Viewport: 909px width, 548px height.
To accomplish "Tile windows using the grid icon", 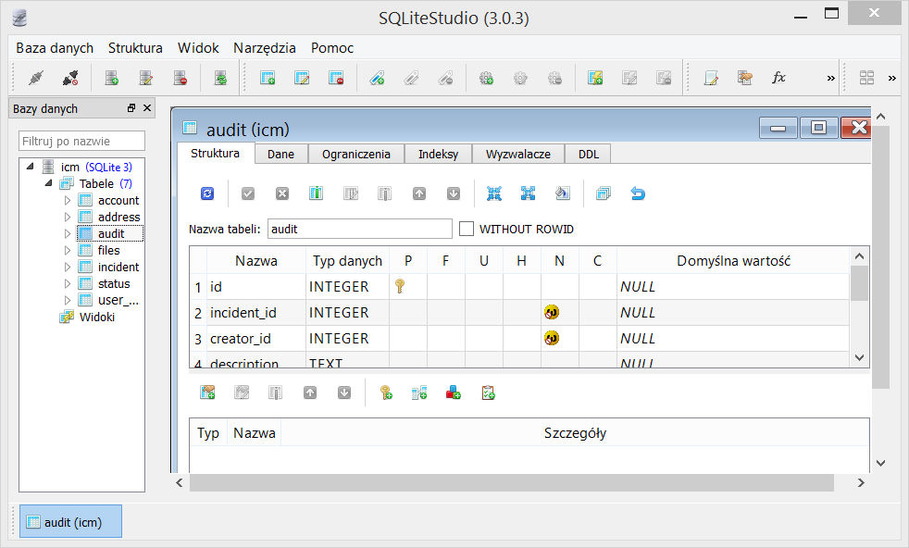I will pyautogui.click(x=866, y=78).
